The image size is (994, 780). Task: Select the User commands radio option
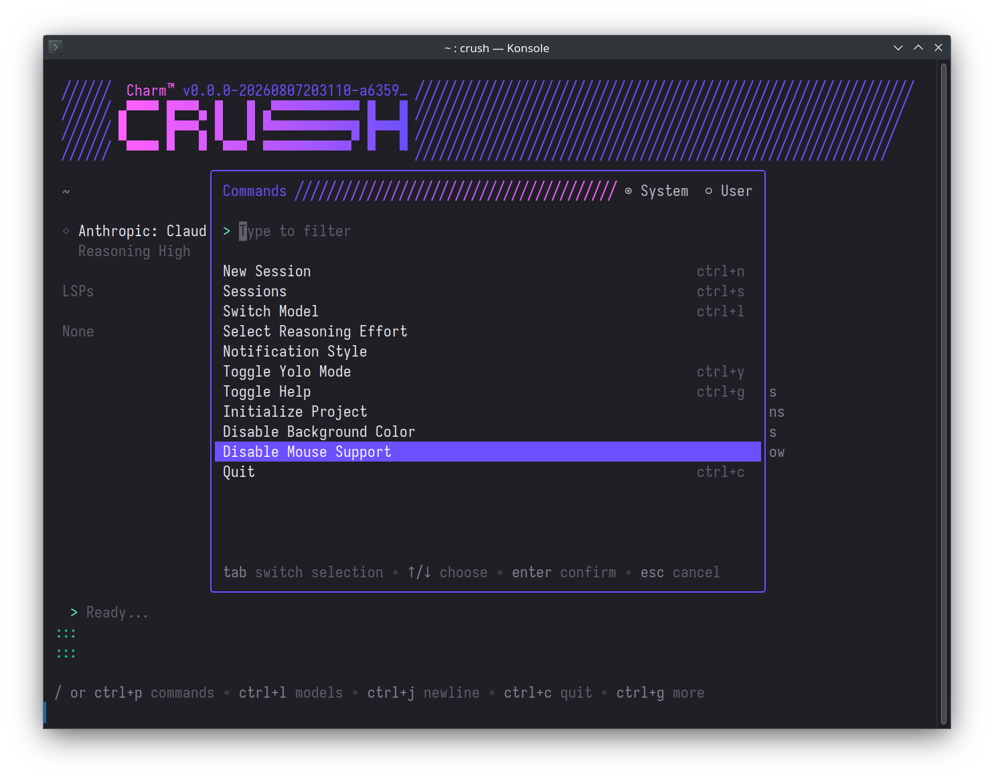(729, 191)
